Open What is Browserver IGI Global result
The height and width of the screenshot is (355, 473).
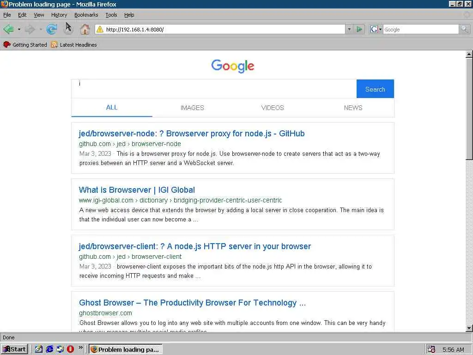coord(137,190)
